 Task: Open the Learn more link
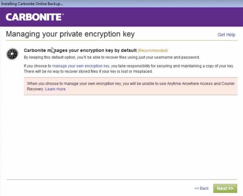[x=55, y=89]
